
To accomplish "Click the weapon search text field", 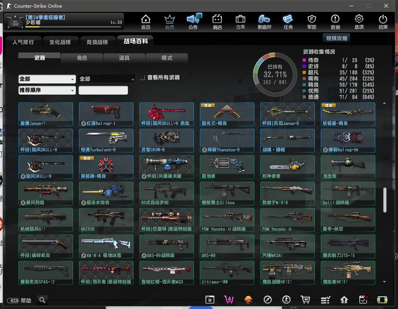I will tap(103, 90).
